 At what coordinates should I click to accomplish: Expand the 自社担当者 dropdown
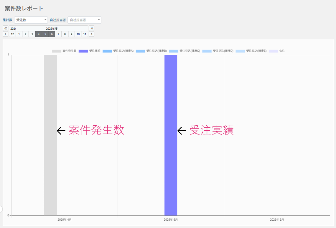tap(84, 20)
